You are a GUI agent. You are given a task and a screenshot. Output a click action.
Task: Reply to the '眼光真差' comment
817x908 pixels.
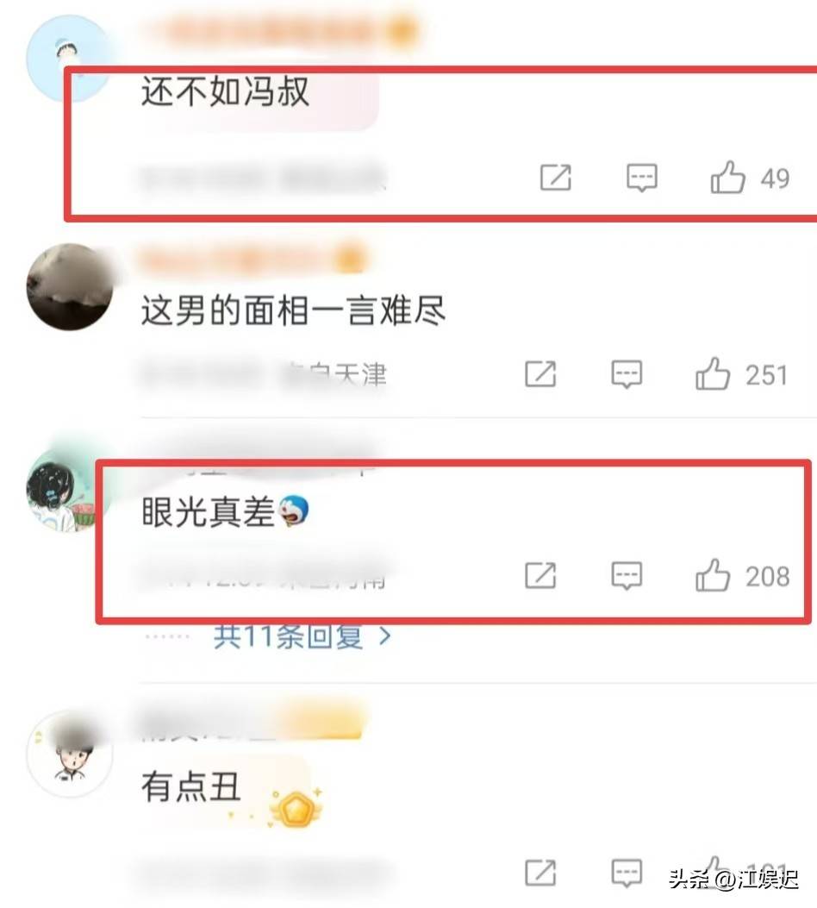coord(627,576)
